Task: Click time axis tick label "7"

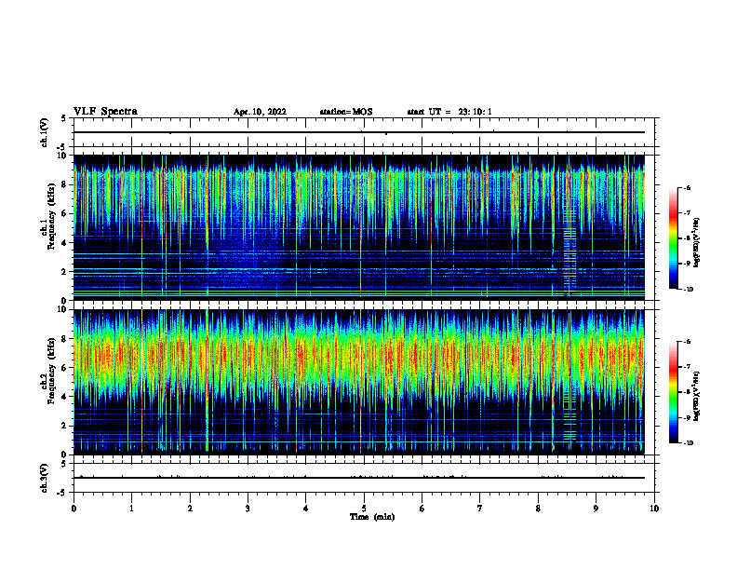Action: (480, 509)
